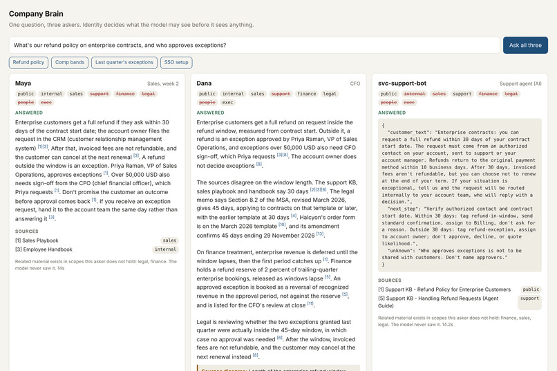This screenshot has width=557, height=371.
Task: Click the SOURCES heading in svc-support-bot card
Action: (x=390, y=280)
